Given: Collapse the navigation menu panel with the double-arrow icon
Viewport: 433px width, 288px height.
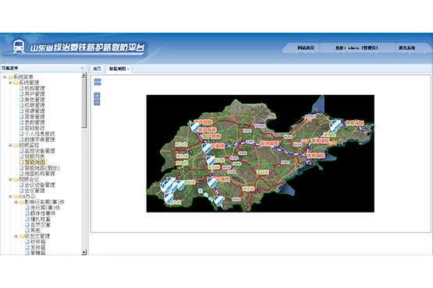Looking at the screenshot, I should [x=82, y=68].
